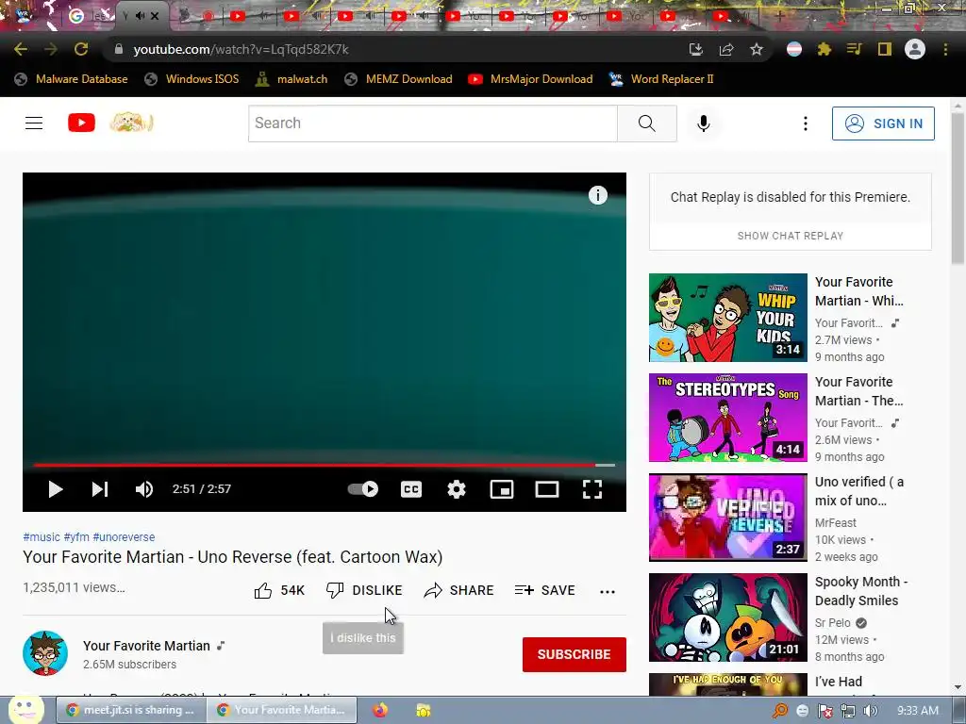Select the Your Favorite Martia... taskbar window
966x724 pixels.
pos(281,710)
